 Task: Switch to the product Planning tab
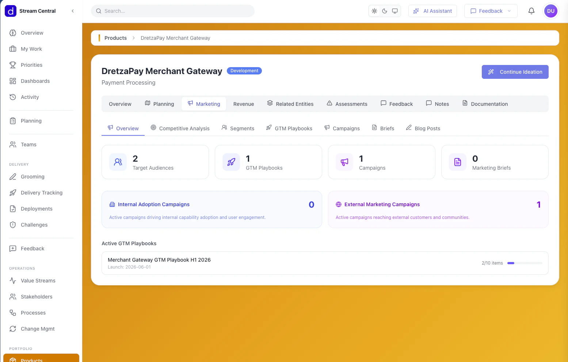click(160, 104)
